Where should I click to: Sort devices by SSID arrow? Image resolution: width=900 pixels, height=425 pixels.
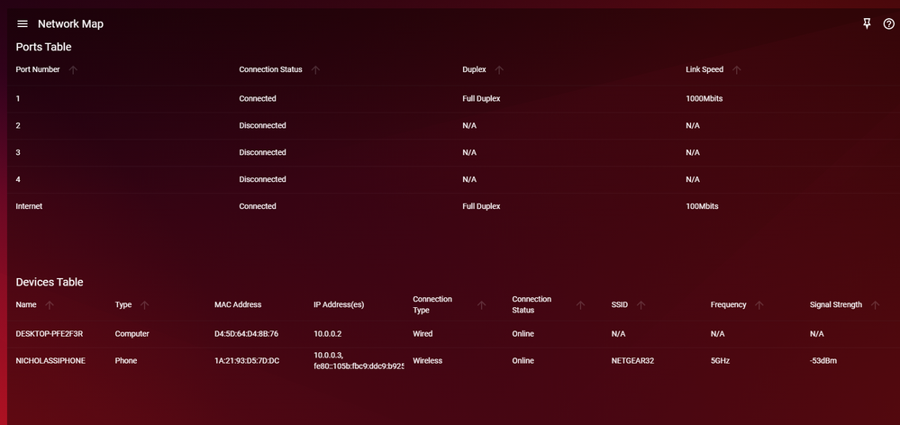(x=641, y=305)
